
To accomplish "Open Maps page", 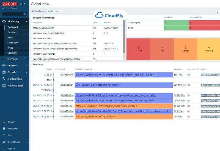I will (10, 48).
